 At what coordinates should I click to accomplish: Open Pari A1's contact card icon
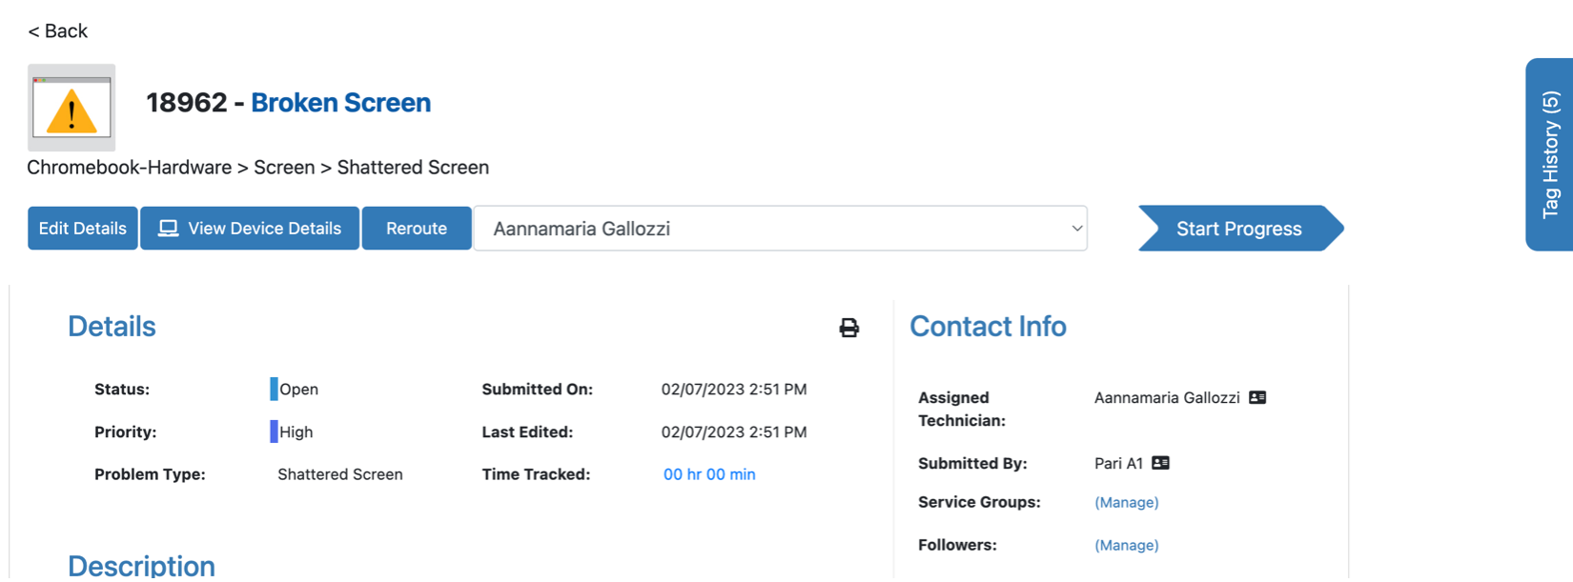coord(1160,463)
